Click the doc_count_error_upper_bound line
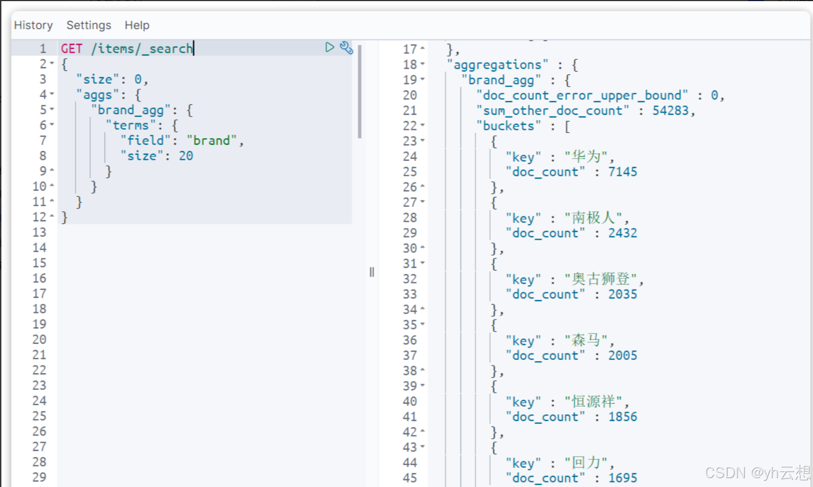Screen dimensions: 813x487 [x=601, y=95]
